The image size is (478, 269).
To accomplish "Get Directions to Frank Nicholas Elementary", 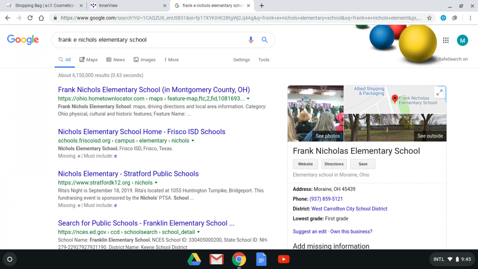I will [x=334, y=164].
